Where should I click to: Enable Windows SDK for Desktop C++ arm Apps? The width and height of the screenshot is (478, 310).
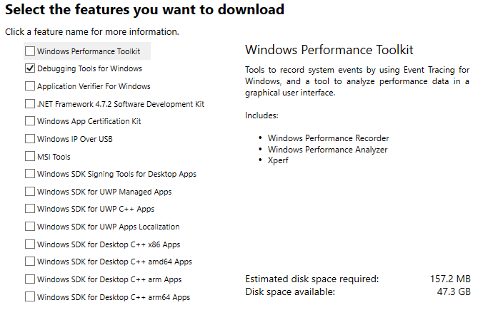(x=29, y=279)
